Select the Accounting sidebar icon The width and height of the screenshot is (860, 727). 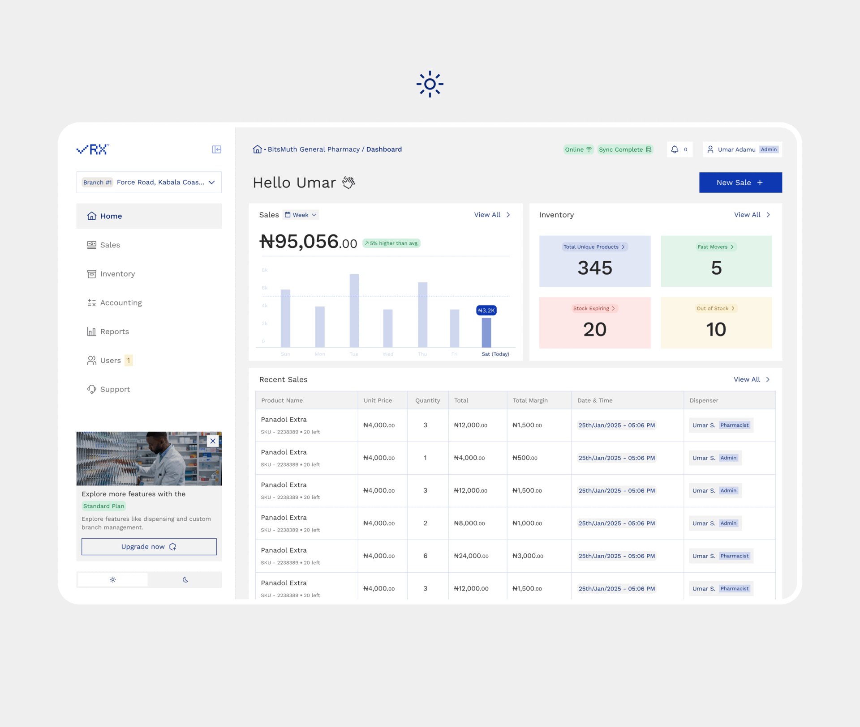click(91, 302)
